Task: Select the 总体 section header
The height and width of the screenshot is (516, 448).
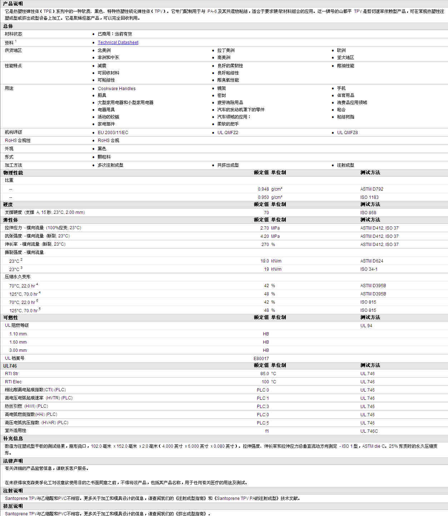Action: point(8,26)
